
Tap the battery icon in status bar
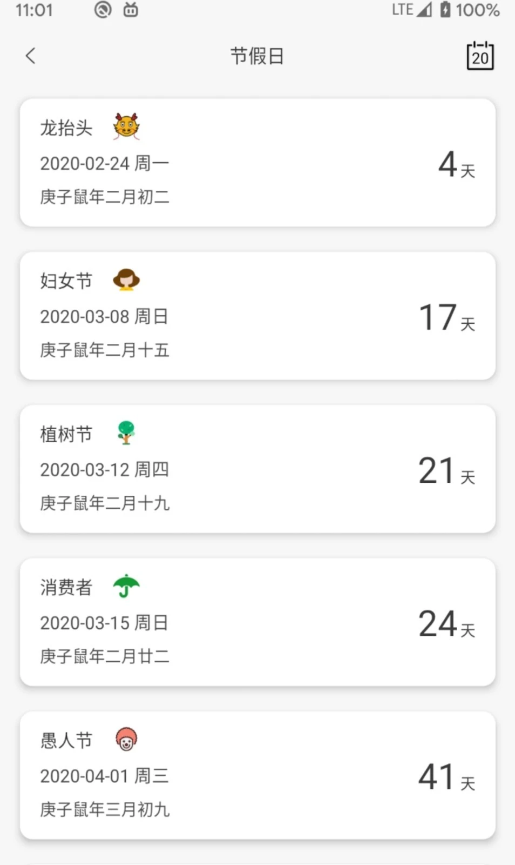445,10
